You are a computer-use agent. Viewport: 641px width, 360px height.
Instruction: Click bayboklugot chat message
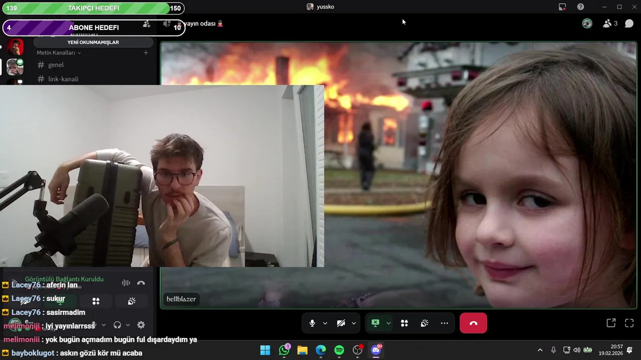pyautogui.click(x=72, y=353)
